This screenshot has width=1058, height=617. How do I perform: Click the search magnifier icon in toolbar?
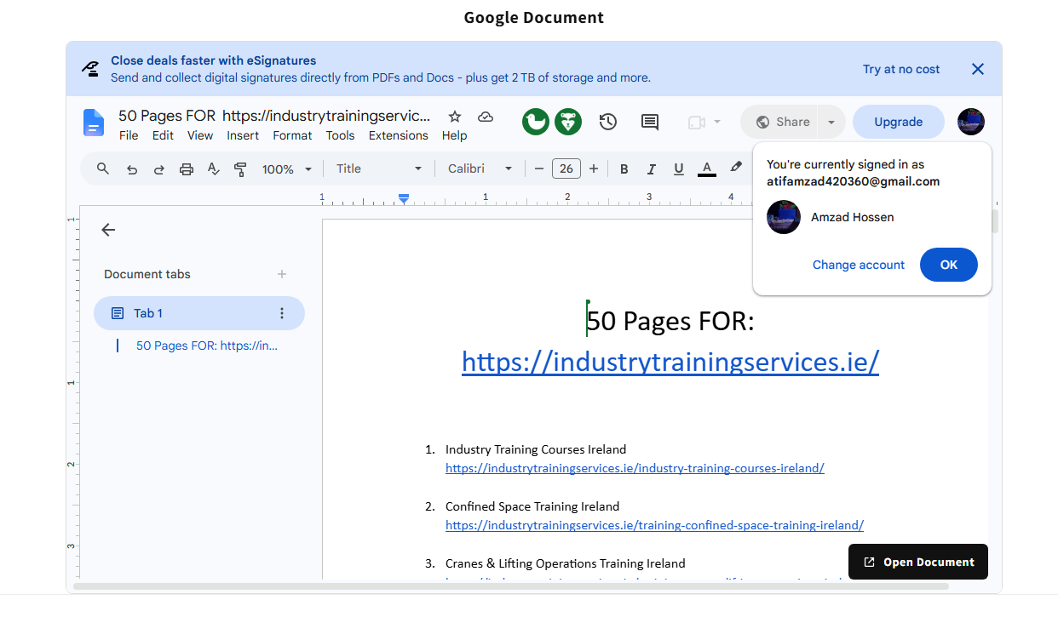pos(103,169)
